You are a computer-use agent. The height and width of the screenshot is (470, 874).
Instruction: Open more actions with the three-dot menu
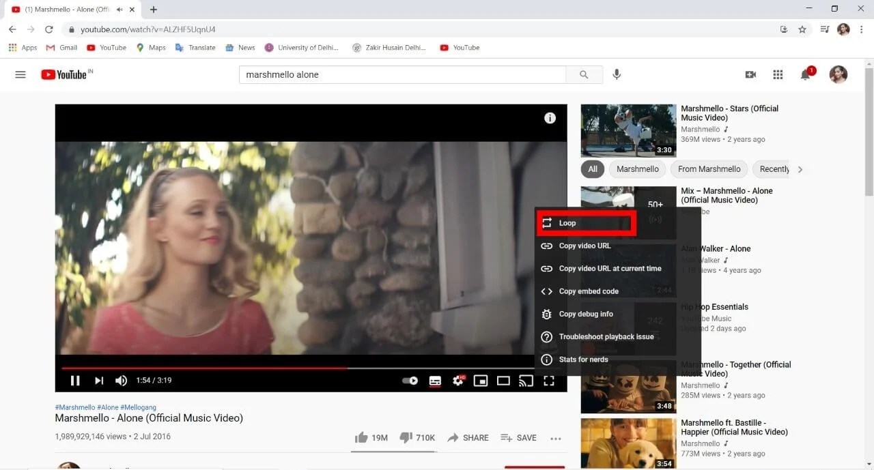[555, 437]
